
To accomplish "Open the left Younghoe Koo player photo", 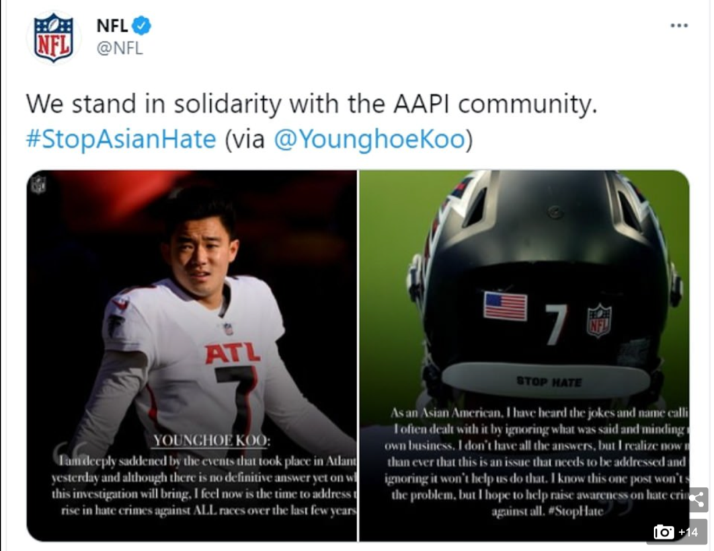I will 192,356.
